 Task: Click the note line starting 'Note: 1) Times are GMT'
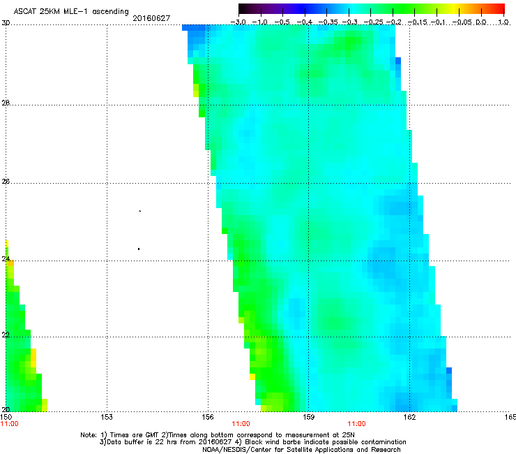(x=217, y=435)
